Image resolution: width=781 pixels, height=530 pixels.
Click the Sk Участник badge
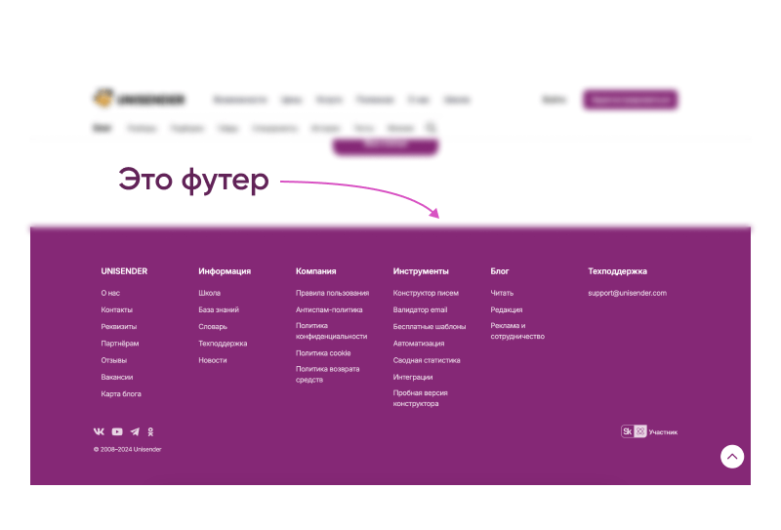[649, 431]
